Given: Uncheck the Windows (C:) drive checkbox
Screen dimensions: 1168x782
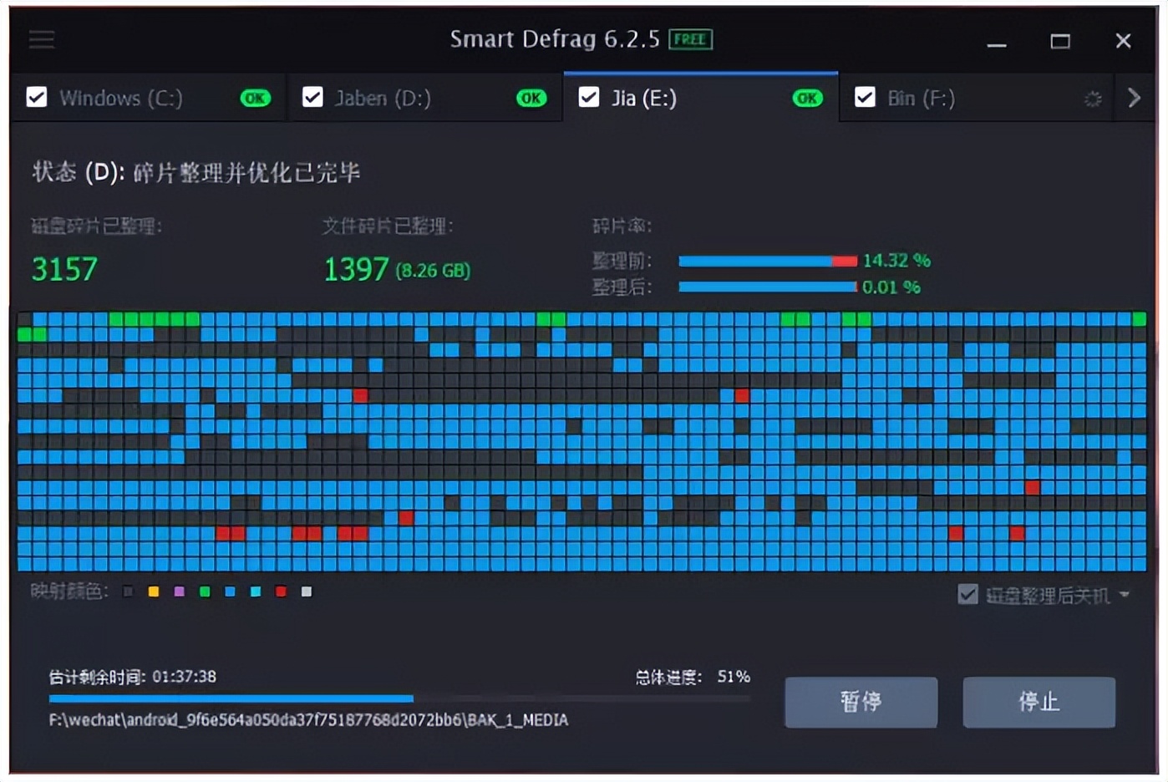Looking at the screenshot, I should (x=37, y=98).
